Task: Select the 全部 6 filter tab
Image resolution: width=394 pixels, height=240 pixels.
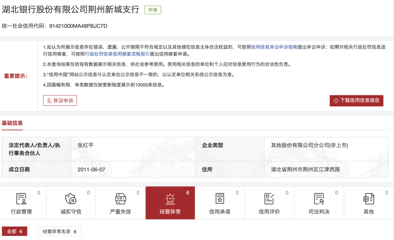Action: tap(15, 232)
